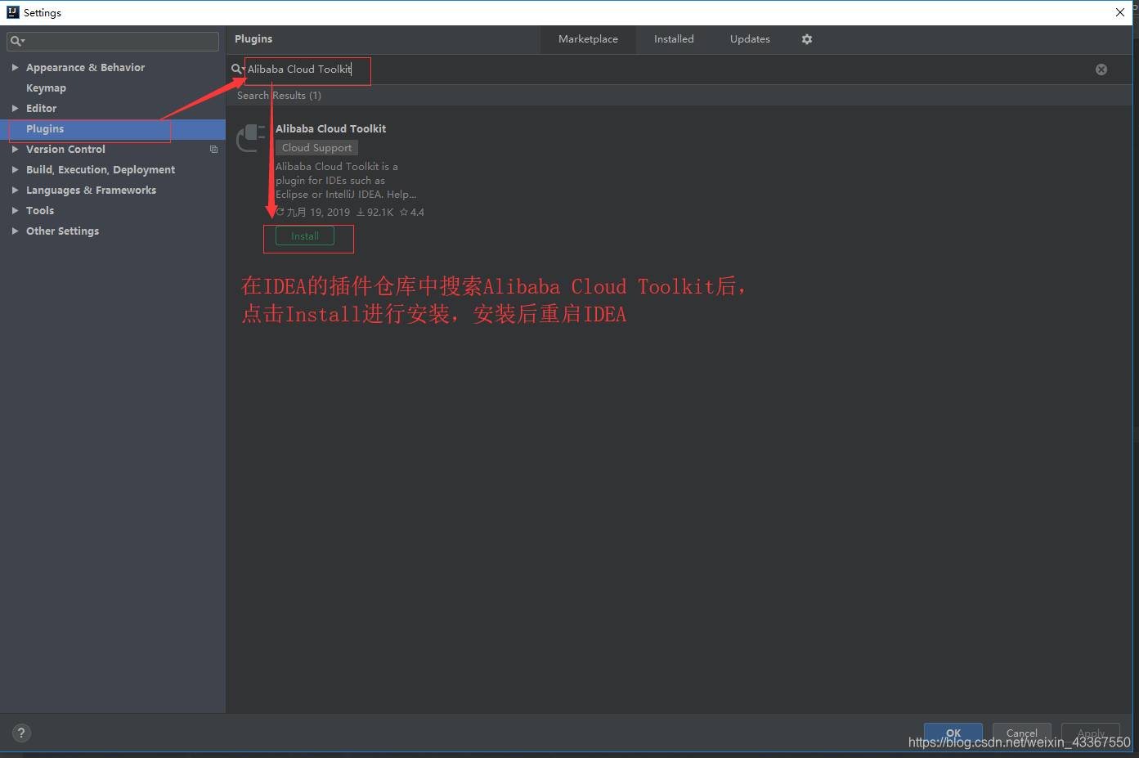Open the Alibaba Cloud Toolkit plugin title
Viewport: 1139px width, 758px height.
pos(330,128)
